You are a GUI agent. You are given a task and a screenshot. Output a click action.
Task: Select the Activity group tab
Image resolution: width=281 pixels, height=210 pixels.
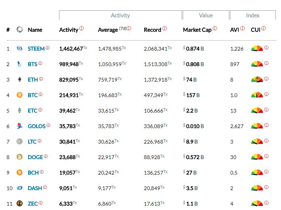(120, 15)
